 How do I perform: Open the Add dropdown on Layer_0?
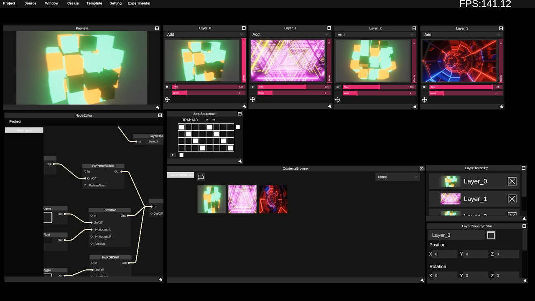point(205,34)
